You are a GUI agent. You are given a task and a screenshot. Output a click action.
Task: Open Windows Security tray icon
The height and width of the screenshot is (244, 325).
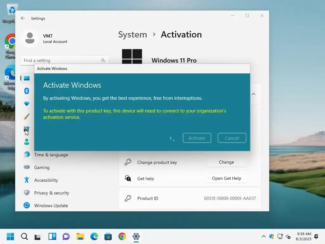pos(272,236)
